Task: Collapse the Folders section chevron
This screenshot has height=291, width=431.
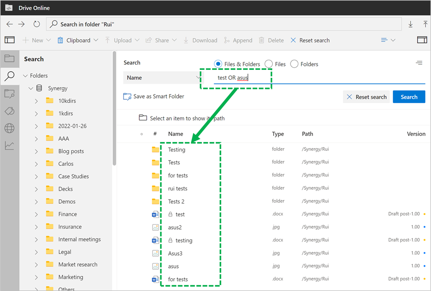Action: click(25, 76)
